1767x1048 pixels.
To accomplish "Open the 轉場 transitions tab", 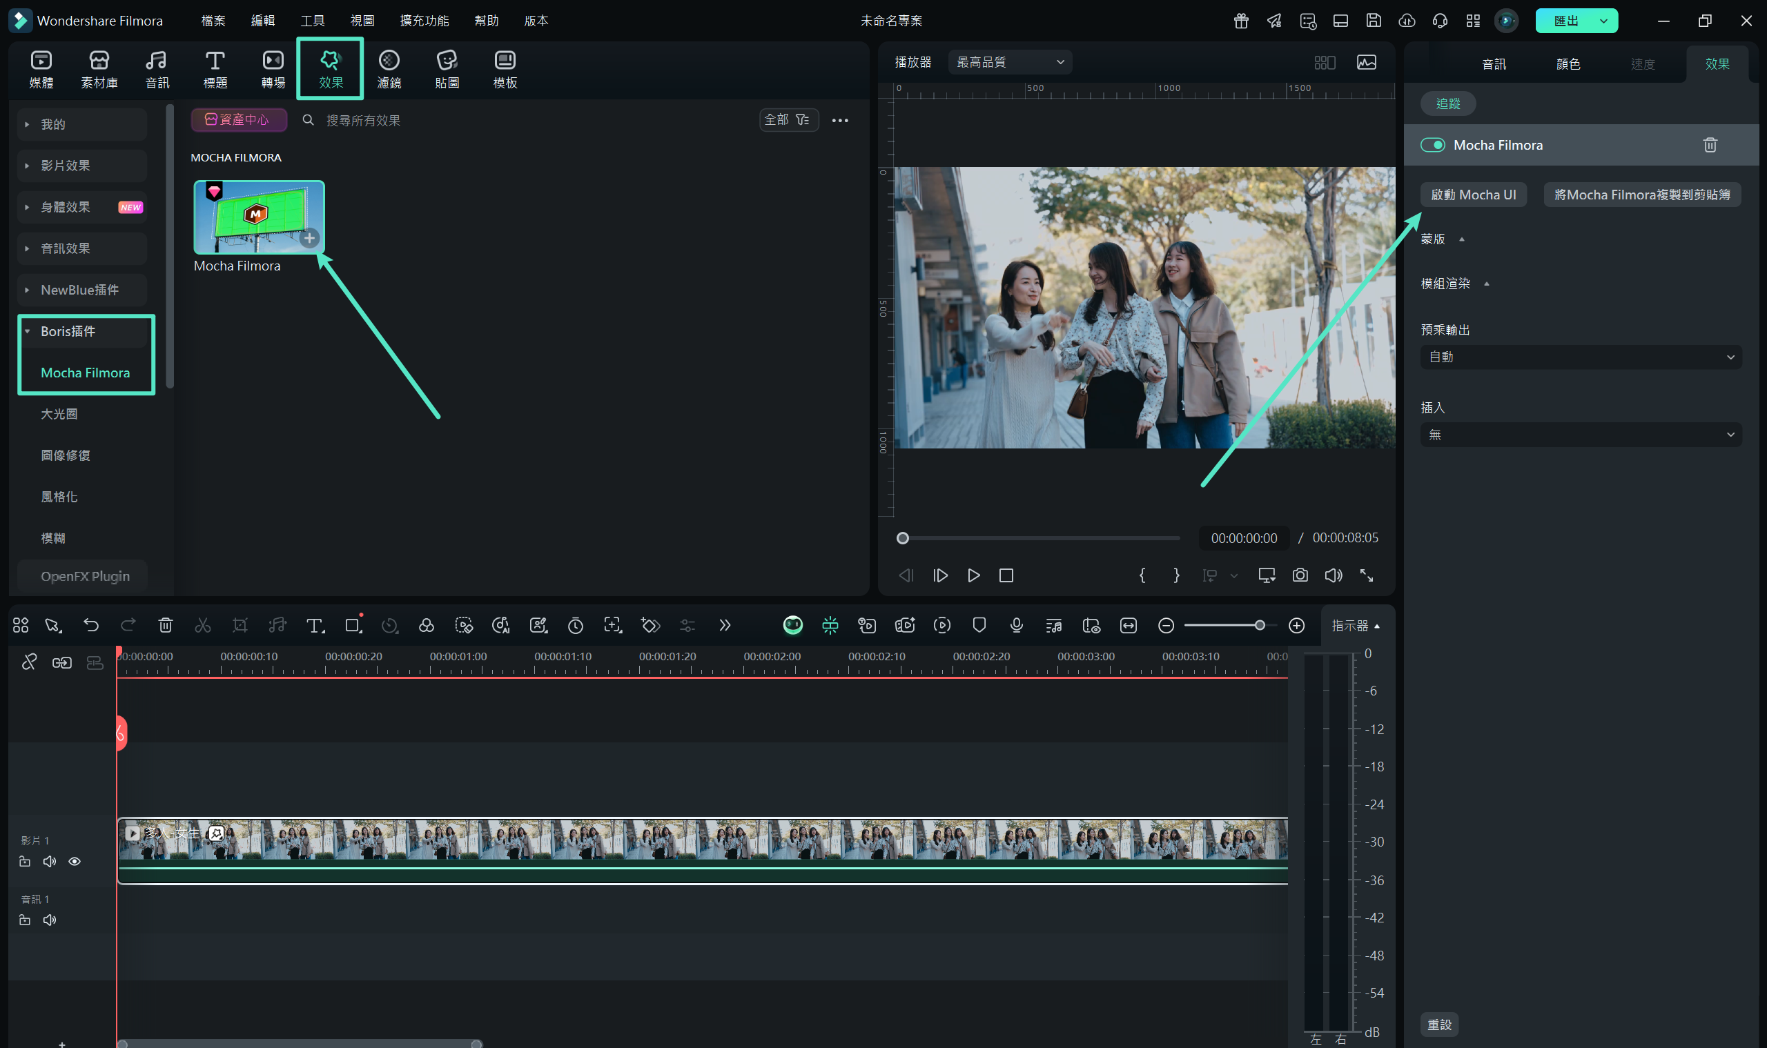I will click(273, 69).
